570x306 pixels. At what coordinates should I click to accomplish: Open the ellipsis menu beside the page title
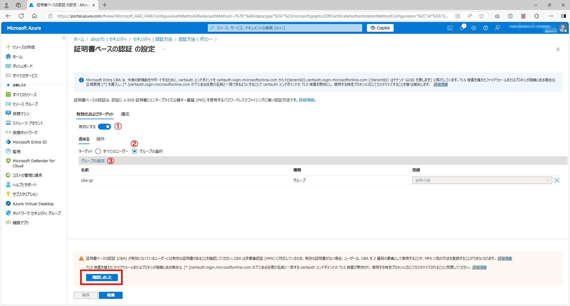[x=164, y=49]
